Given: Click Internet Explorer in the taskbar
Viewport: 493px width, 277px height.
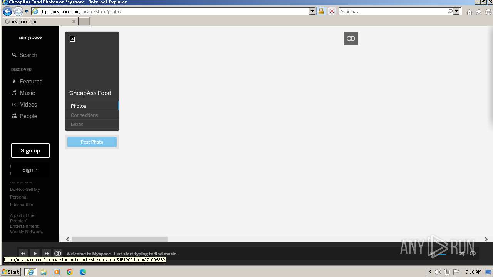Looking at the screenshot, I should [x=30, y=272].
